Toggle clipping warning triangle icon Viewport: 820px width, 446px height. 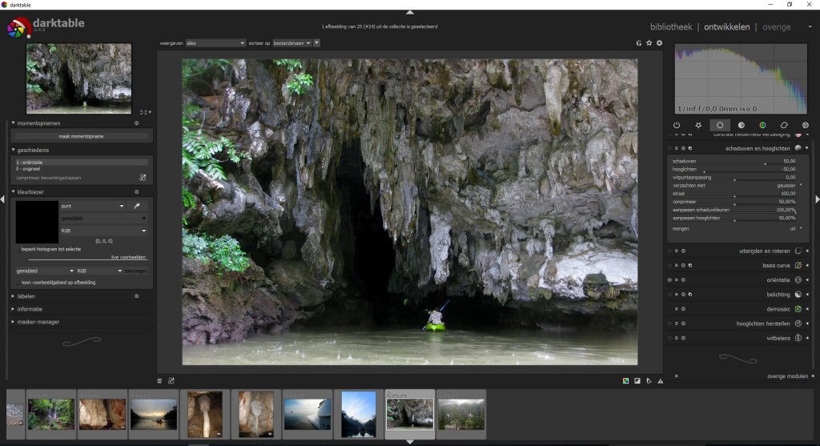point(661,381)
